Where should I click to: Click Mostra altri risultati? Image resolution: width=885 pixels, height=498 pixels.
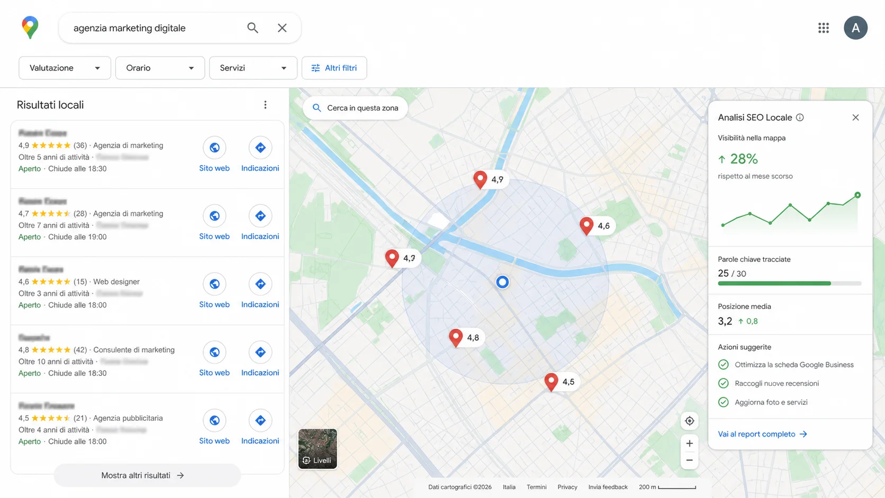point(147,475)
